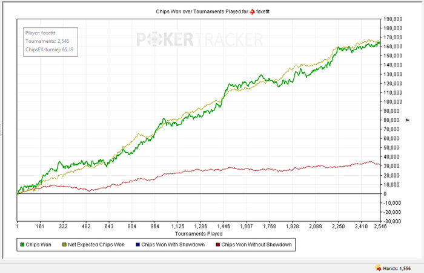
Task: Click the spade icon next to foxettt
Action: (x=252, y=11)
